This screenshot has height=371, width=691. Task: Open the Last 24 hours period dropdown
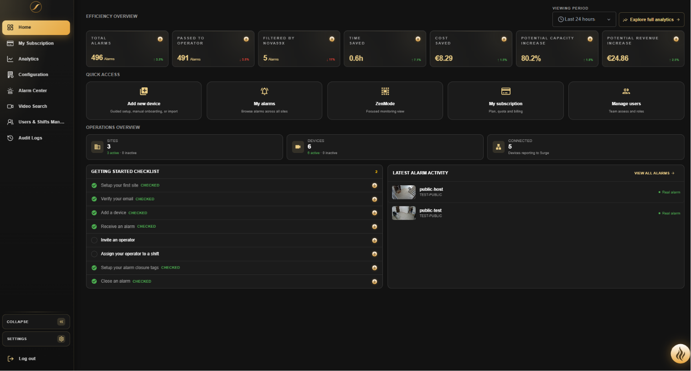click(584, 19)
